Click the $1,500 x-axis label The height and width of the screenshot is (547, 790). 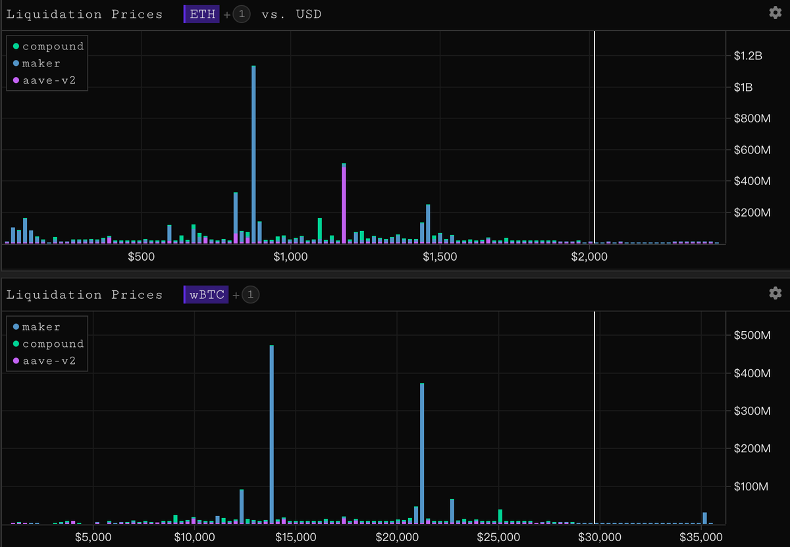(440, 257)
